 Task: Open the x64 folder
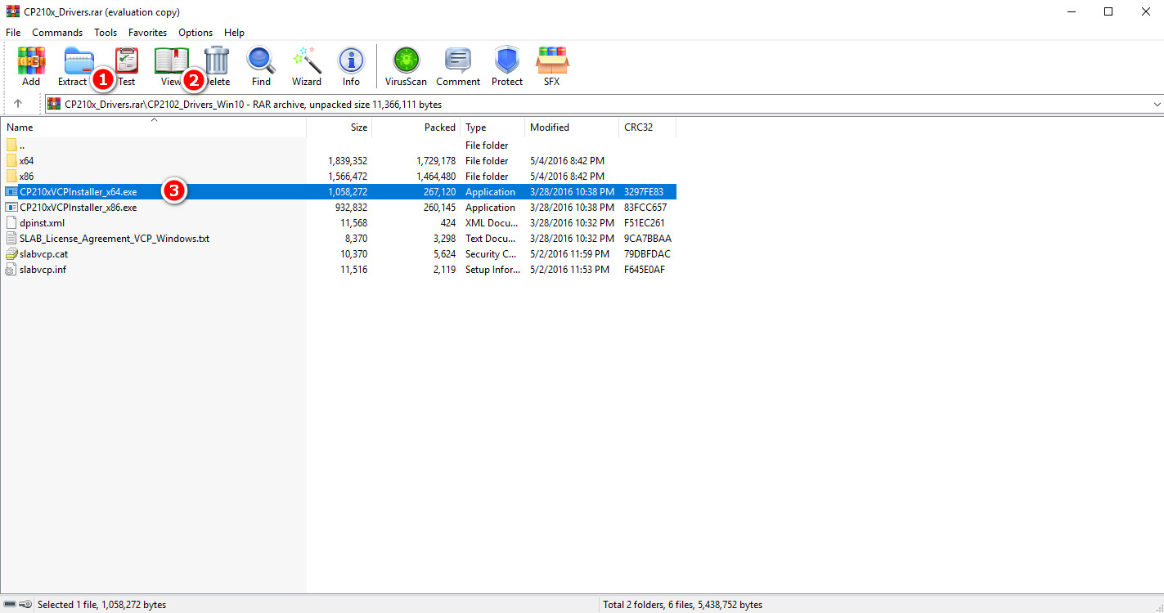(x=27, y=161)
